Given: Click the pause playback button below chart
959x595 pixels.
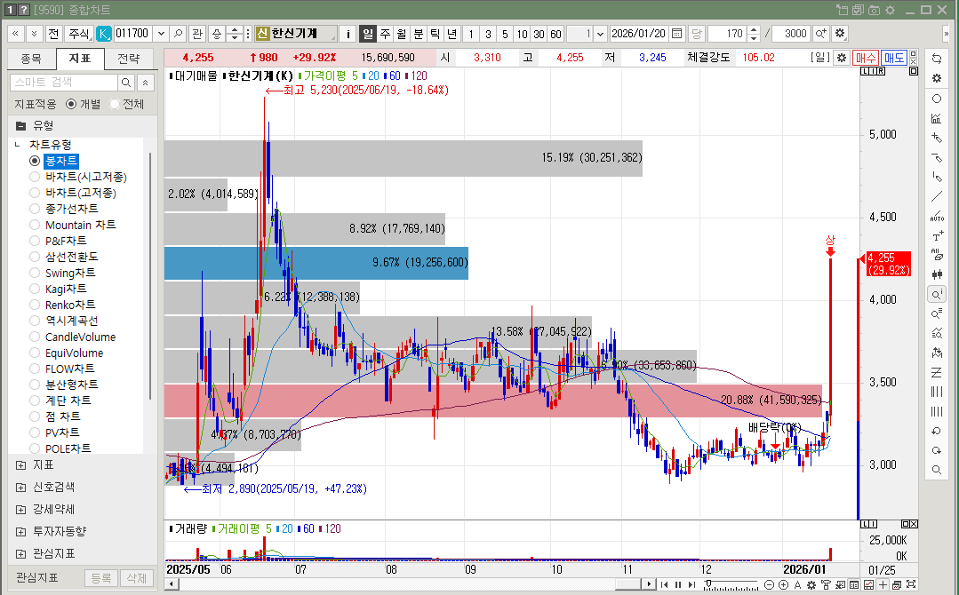Looking at the screenshot, I should [x=677, y=584].
